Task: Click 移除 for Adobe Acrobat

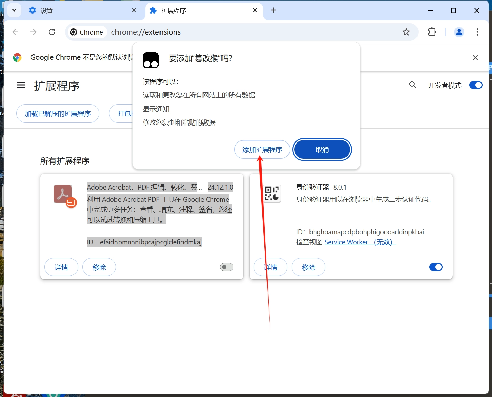Action: (99, 267)
